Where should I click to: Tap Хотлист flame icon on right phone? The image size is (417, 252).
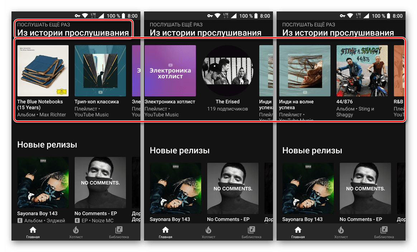(x=341, y=230)
